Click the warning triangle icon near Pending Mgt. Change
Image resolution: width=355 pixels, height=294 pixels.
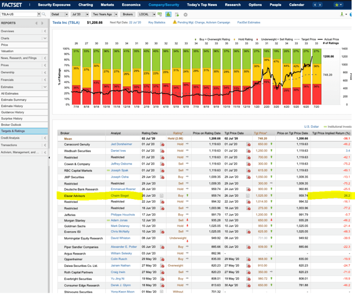click(175, 22)
